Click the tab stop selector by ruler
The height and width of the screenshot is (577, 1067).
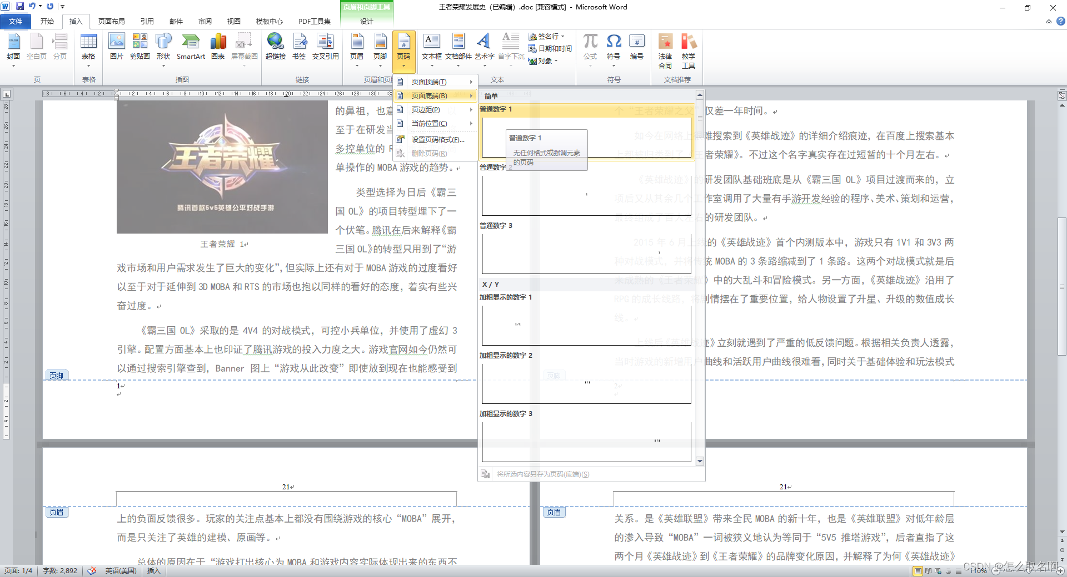point(7,94)
